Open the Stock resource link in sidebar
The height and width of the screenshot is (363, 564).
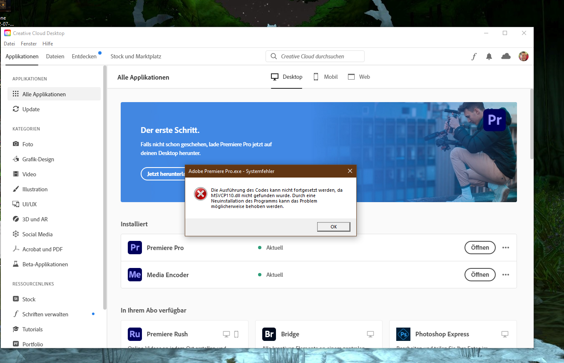(54, 299)
